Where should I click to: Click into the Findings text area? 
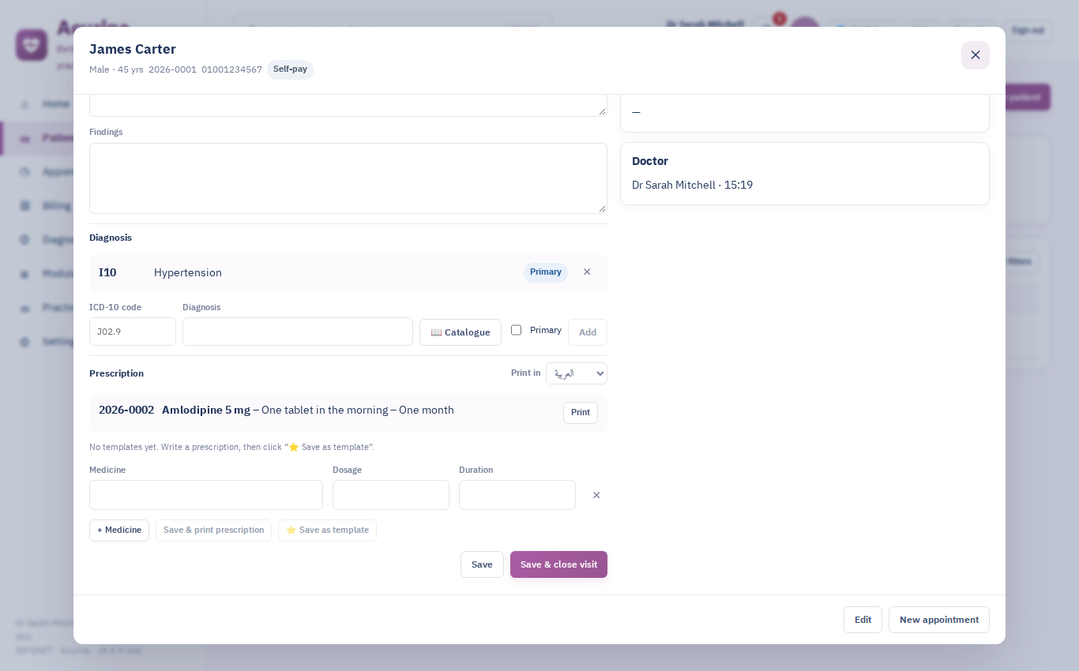pyautogui.click(x=348, y=178)
